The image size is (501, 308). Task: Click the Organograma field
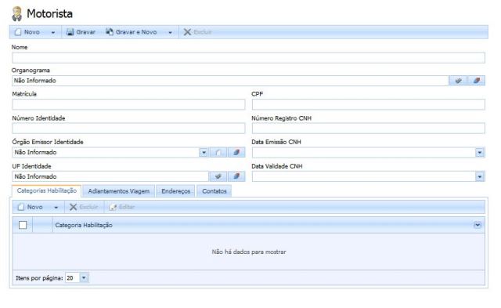tap(230, 81)
